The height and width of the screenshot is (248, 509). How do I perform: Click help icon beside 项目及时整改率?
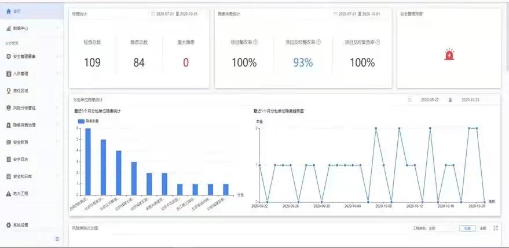coord(318,42)
